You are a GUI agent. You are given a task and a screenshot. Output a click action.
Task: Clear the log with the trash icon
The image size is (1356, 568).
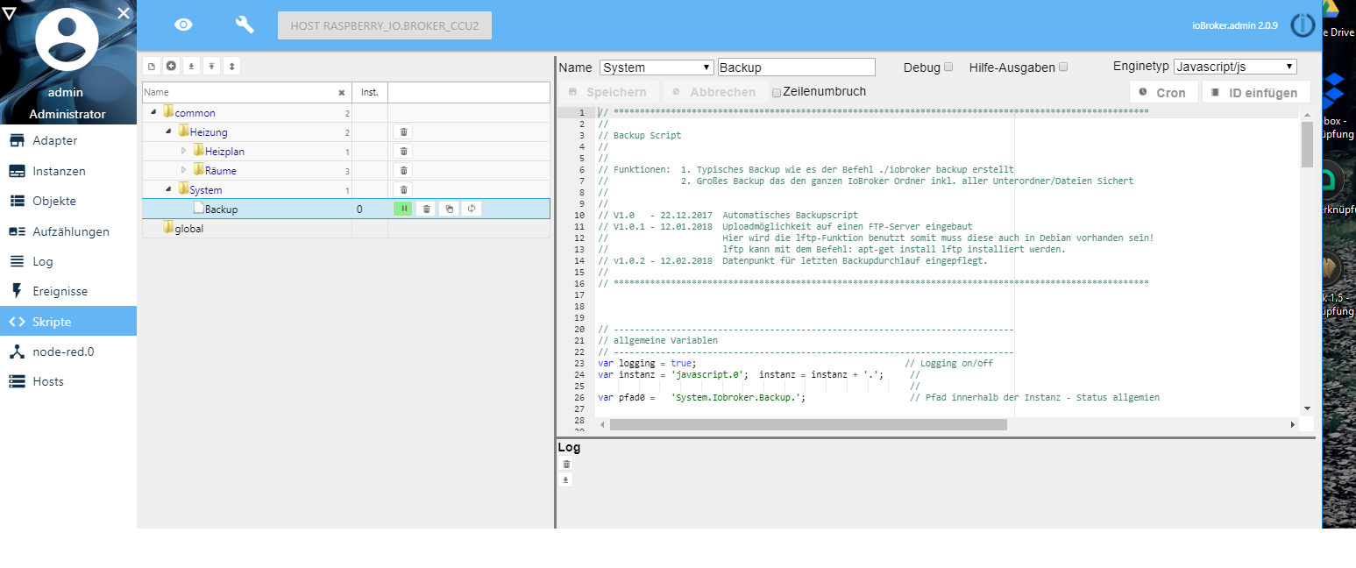(566, 464)
